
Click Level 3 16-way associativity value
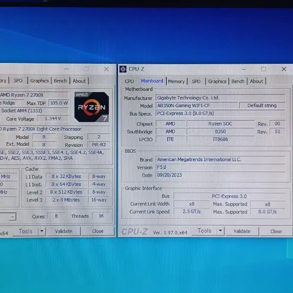coord(99,200)
